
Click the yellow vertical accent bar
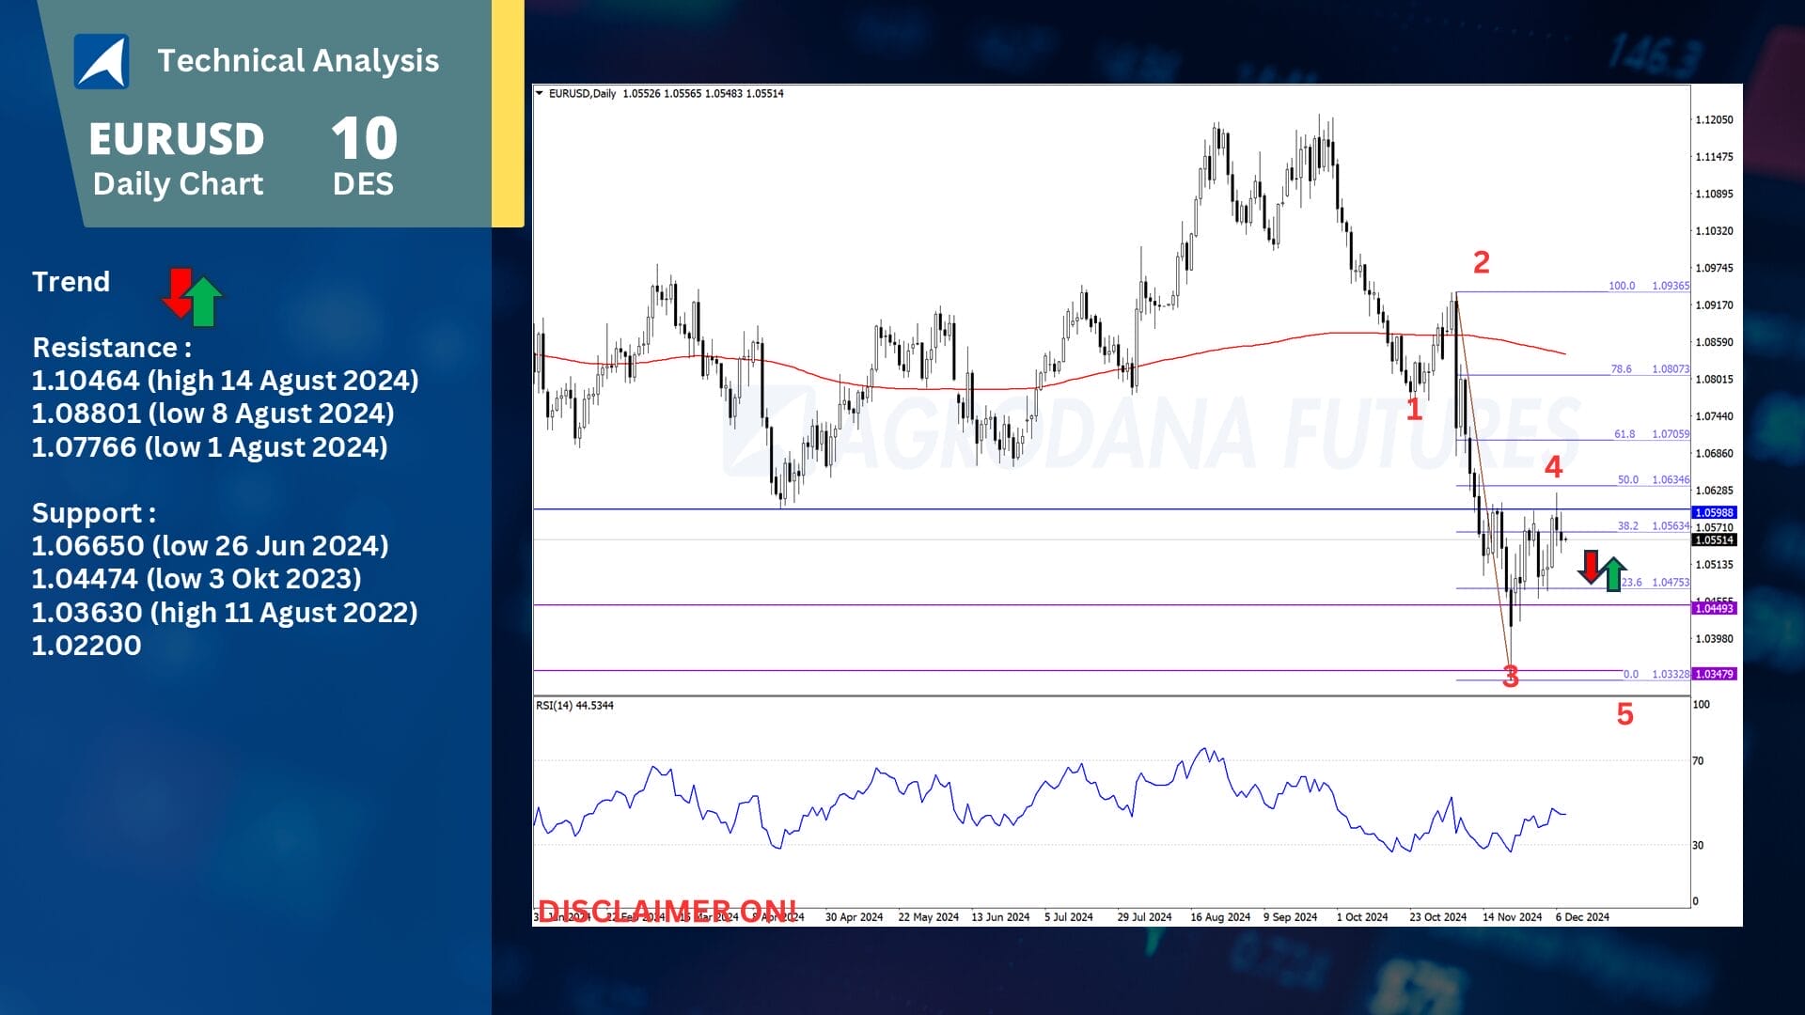coord(508,113)
